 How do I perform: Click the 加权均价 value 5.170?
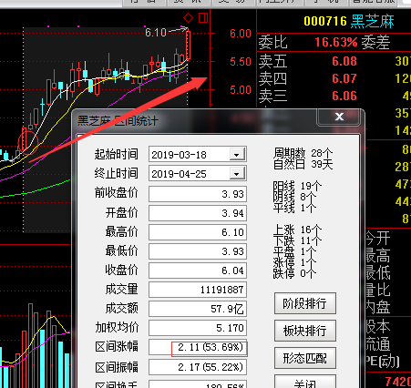[x=198, y=328]
